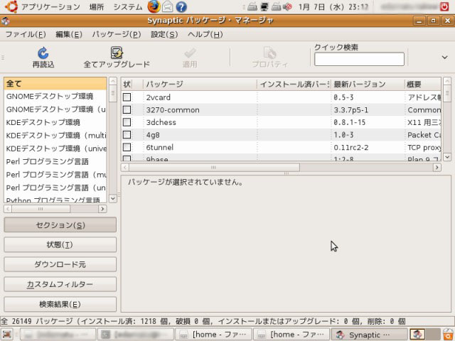Click the section list scroll-down arrow
Viewport: 455px width, 341px height.
tap(113, 199)
